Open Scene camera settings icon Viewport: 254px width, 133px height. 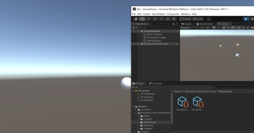click(252, 28)
